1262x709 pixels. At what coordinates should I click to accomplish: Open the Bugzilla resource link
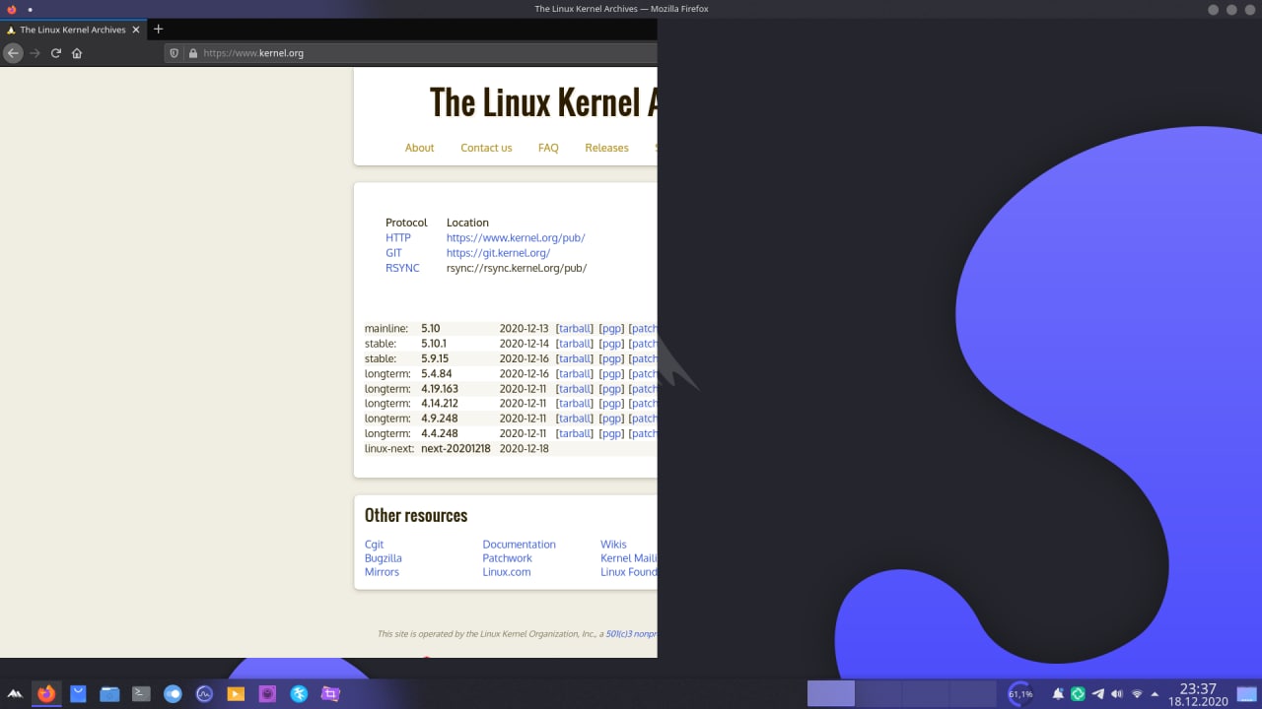383,558
